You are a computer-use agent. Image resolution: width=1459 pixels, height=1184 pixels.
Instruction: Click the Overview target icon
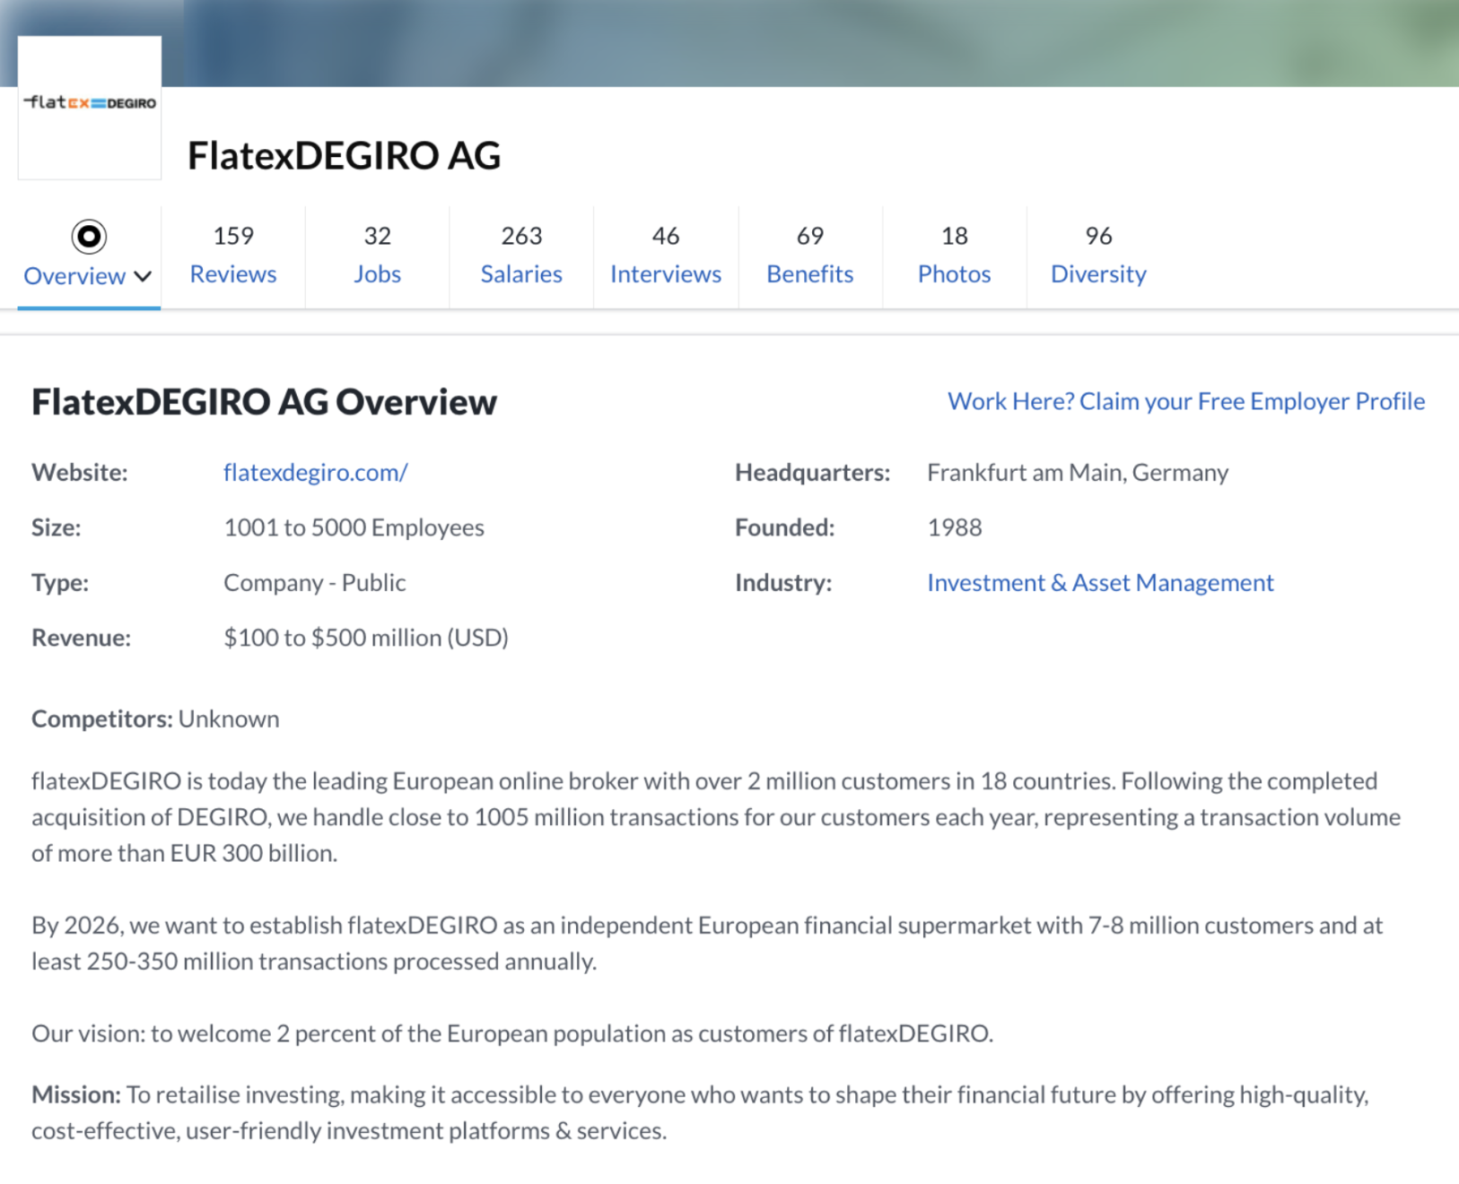(x=89, y=237)
